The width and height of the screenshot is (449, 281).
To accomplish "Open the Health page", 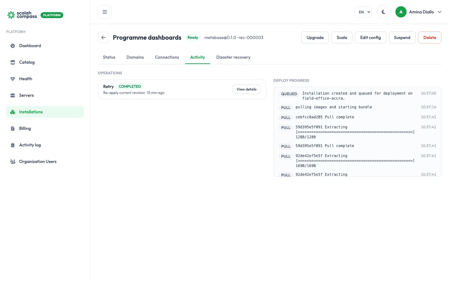I will pos(45,79).
